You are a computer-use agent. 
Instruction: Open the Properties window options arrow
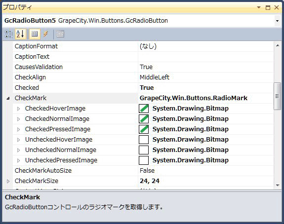coord(259,7)
